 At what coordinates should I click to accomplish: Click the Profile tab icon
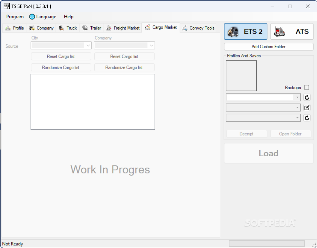8,28
